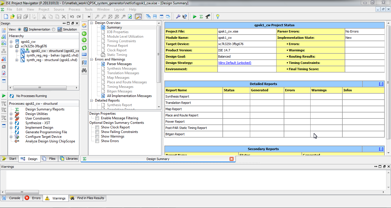Click the wrench settings toolbar icon
This screenshot has height=208, width=391.
(x=178, y=17)
